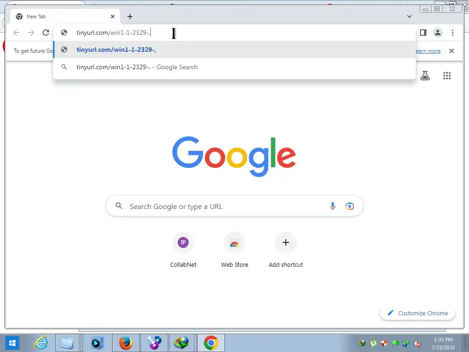Open the media player taskbar icon
This screenshot has height=352, width=469.
click(97, 343)
